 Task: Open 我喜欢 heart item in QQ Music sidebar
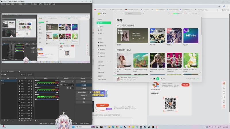pos(101,42)
